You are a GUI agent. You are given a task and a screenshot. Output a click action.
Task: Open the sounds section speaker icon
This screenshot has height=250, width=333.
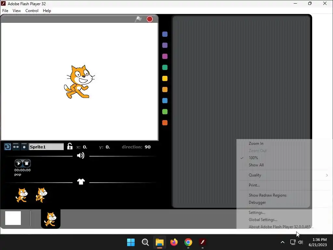tap(81, 156)
